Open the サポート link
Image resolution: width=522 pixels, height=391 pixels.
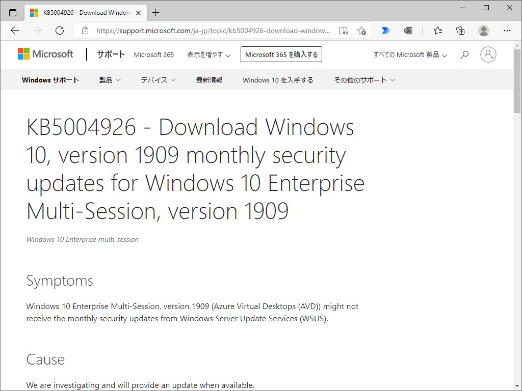point(111,54)
